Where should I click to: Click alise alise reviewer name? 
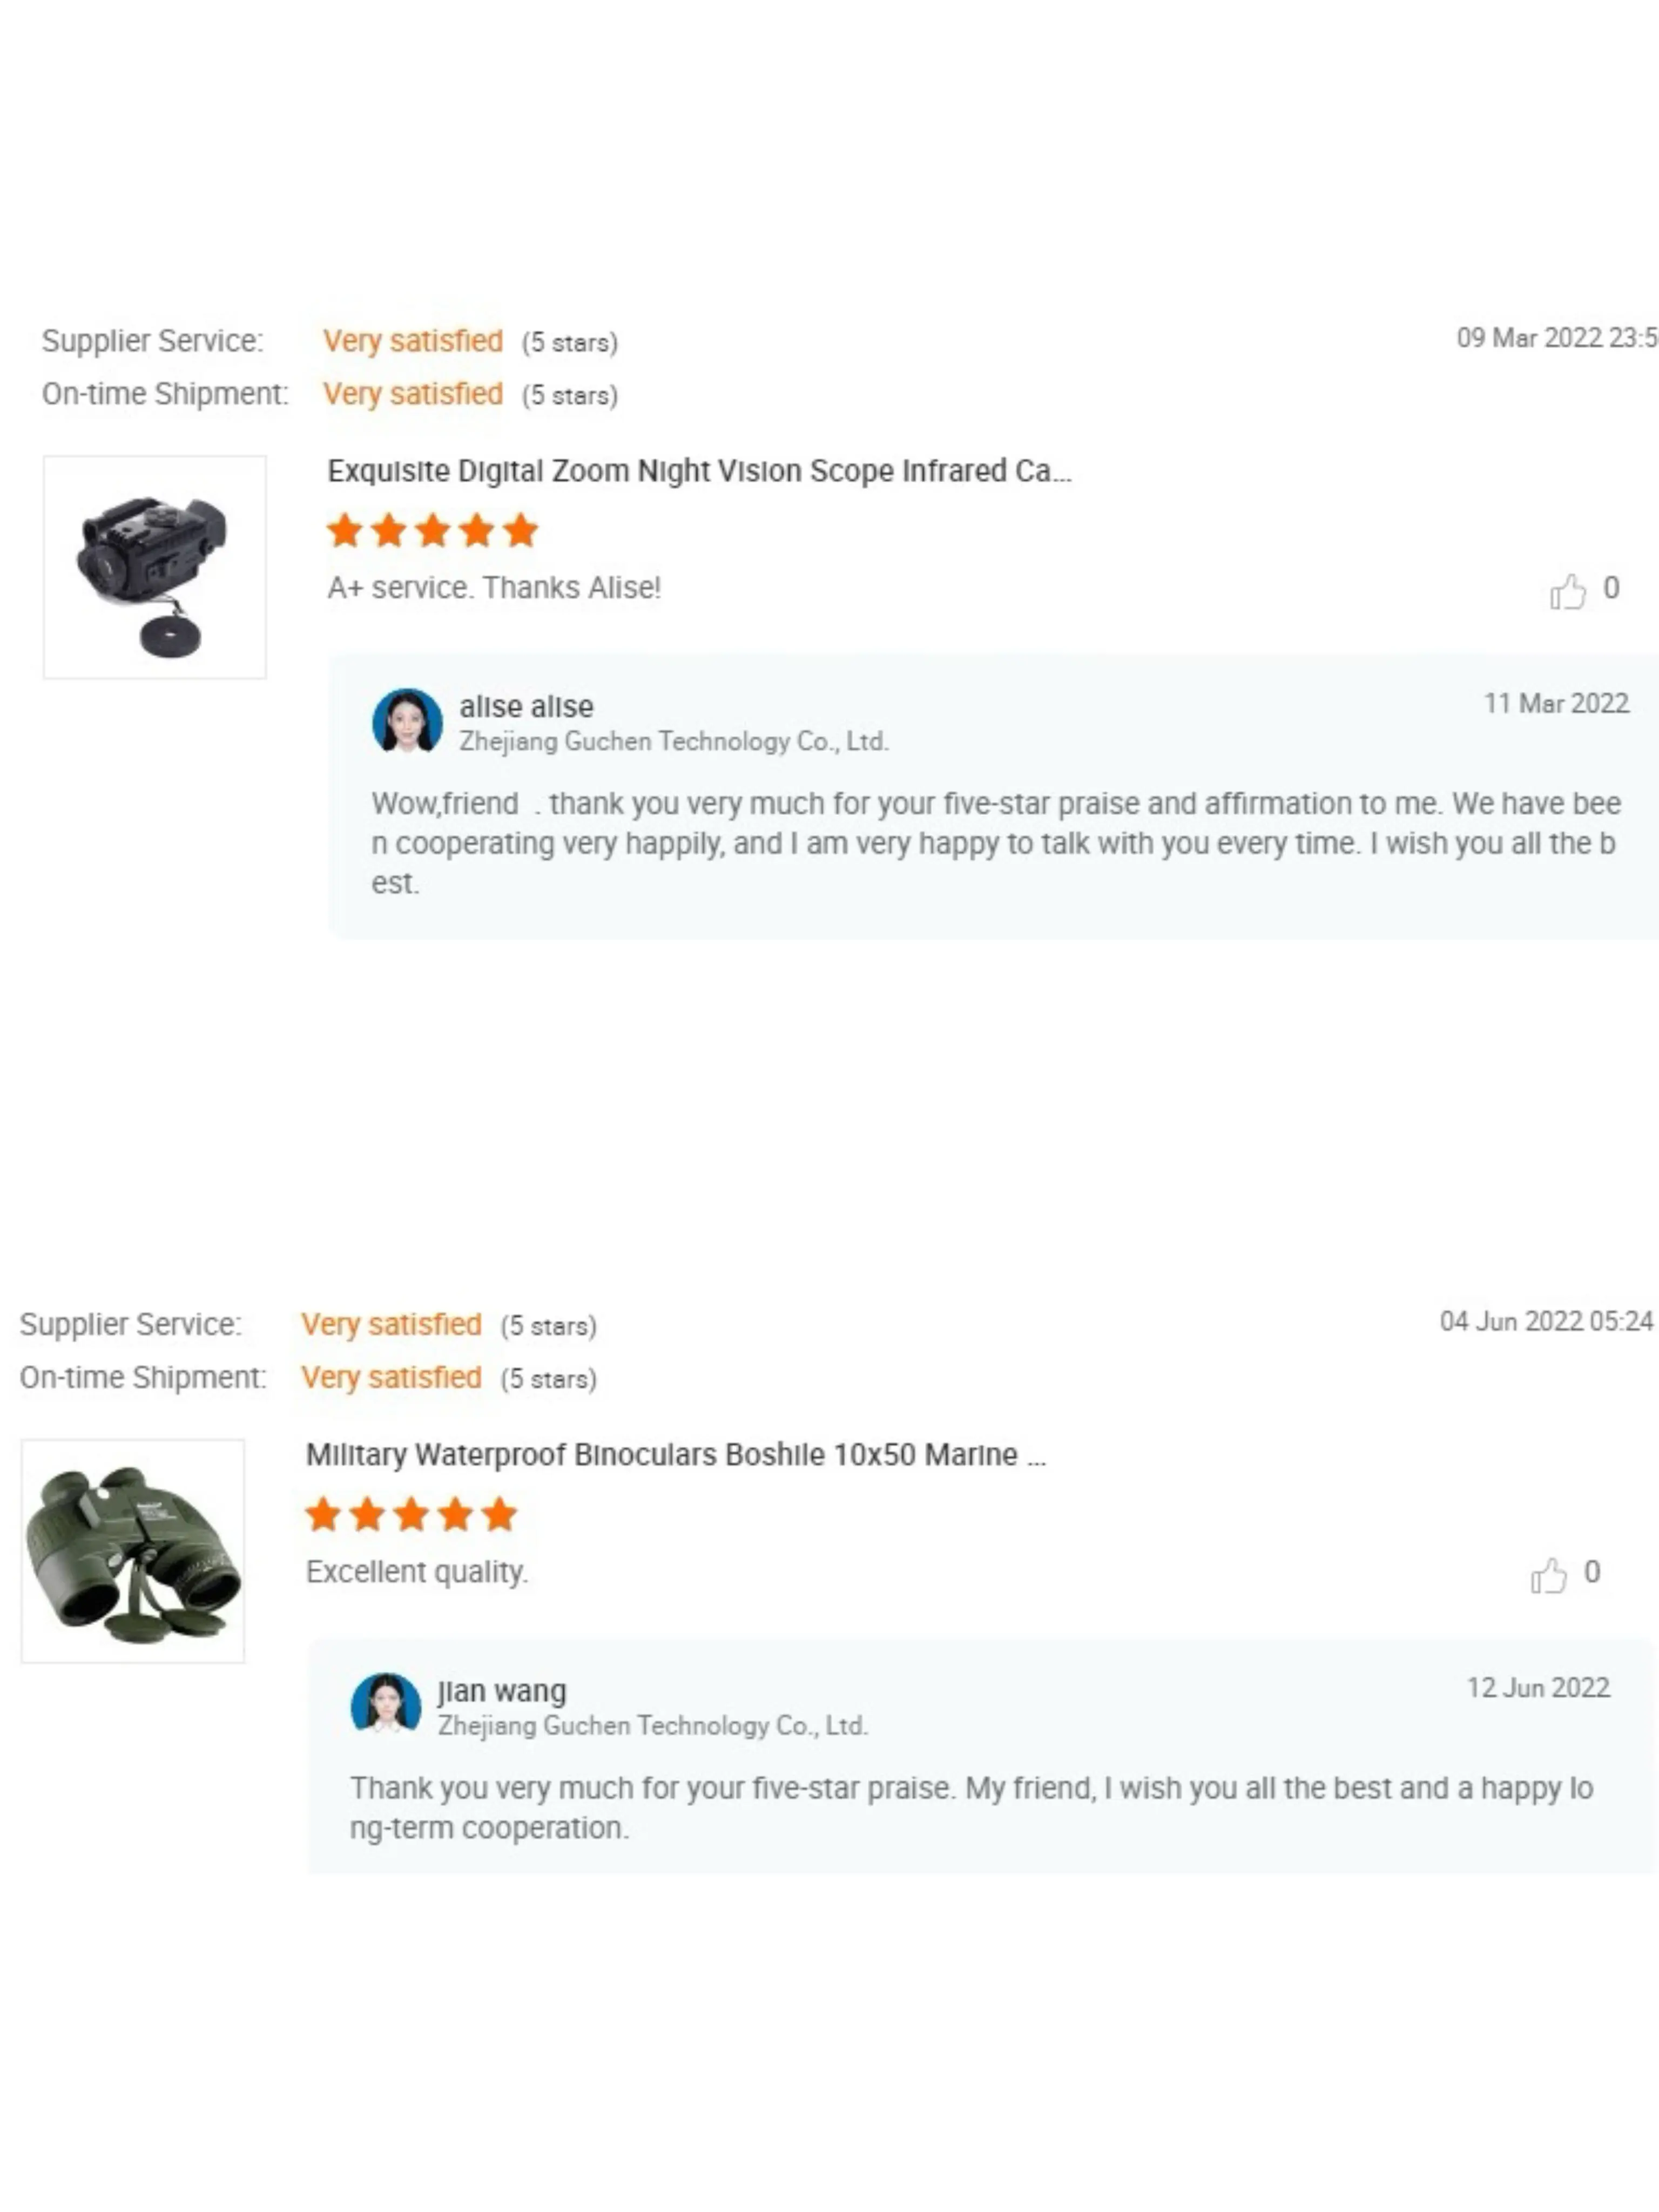(x=526, y=707)
